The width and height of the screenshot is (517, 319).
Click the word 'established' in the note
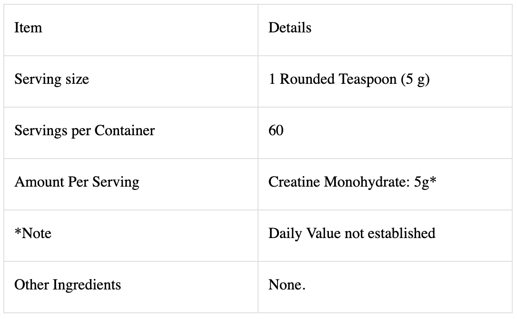coord(406,233)
